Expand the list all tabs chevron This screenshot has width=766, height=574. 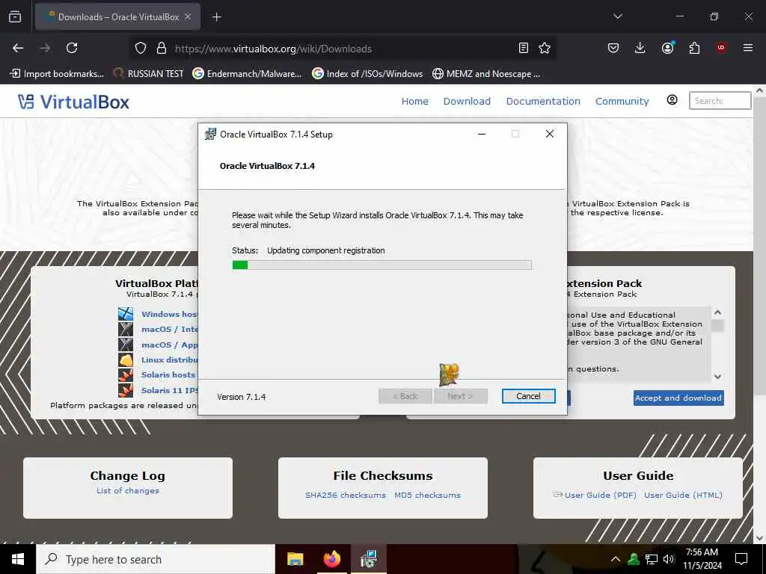pyautogui.click(x=617, y=16)
